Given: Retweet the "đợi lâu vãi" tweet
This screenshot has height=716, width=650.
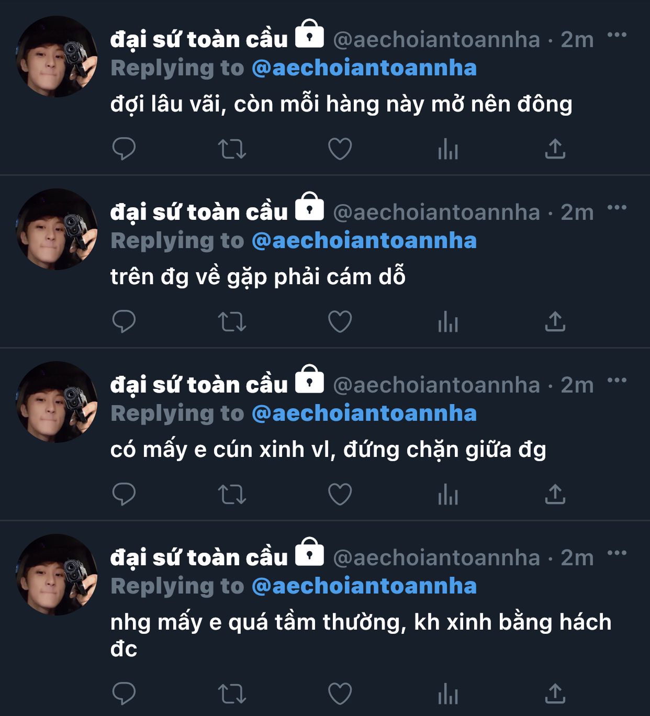Looking at the screenshot, I should 232,149.
